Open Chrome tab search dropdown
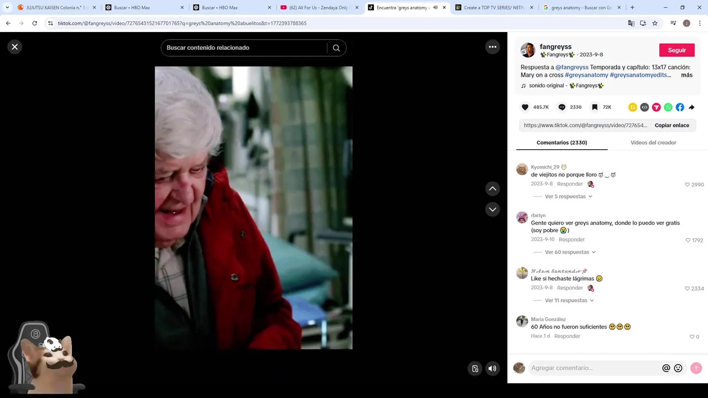The image size is (708, 398). [7, 8]
